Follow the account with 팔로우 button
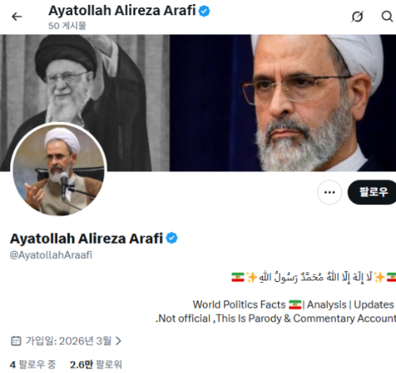 point(372,192)
